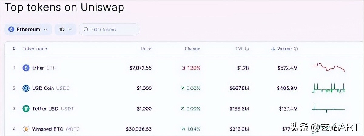
Task: Click the Volume info icon
Action: [296, 49]
